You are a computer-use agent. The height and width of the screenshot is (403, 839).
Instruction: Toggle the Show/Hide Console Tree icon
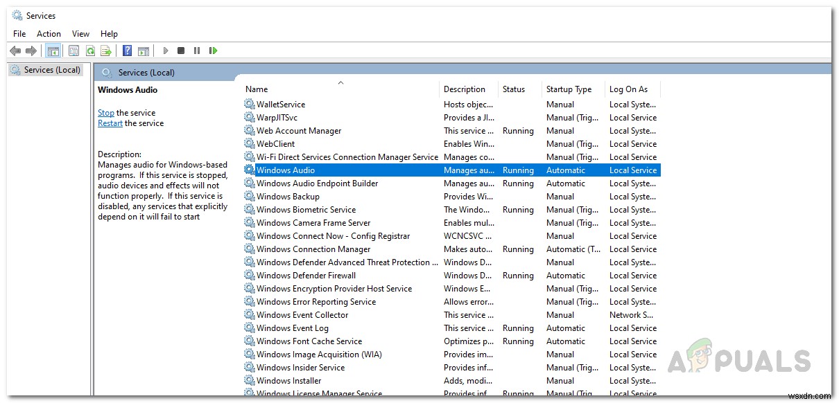pyautogui.click(x=53, y=50)
